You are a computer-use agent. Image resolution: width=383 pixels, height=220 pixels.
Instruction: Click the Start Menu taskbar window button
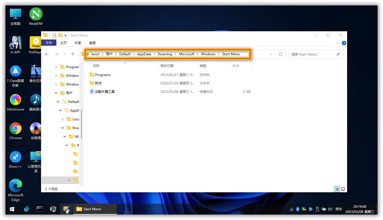click(x=95, y=209)
